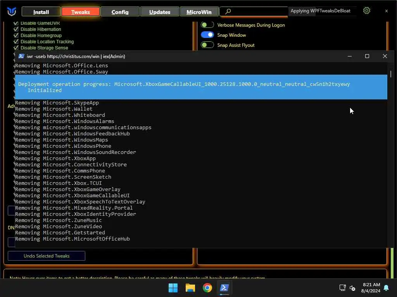Maximize the PowerShell console window
Image resolution: width=397 pixels, height=297 pixels.
367,56
